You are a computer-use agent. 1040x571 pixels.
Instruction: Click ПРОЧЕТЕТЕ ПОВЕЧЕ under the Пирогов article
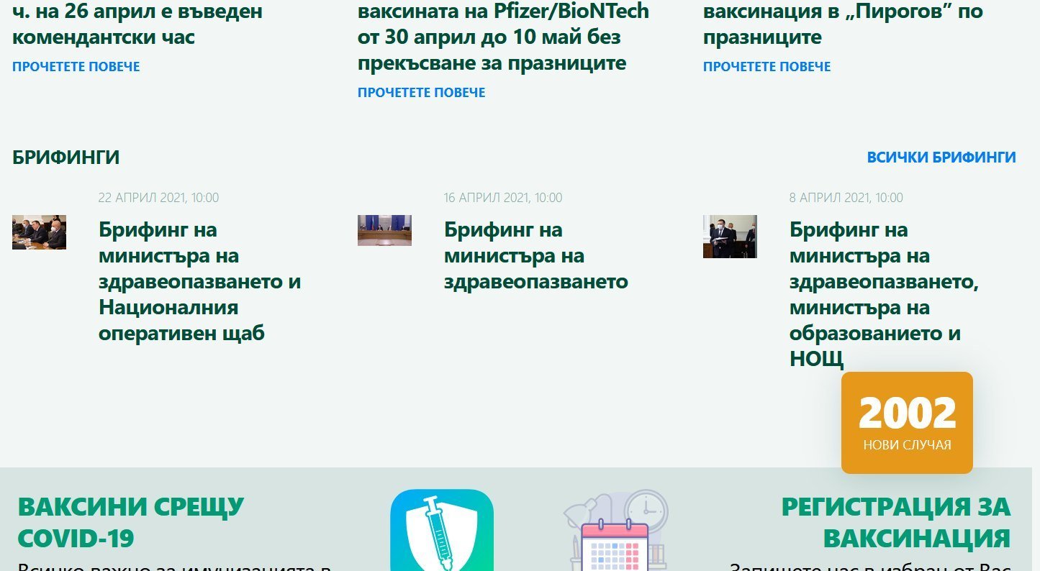[x=767, y=67]
